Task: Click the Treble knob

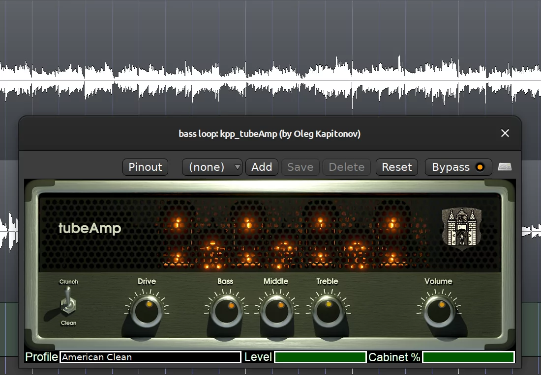Action: [x=328, y=311]
